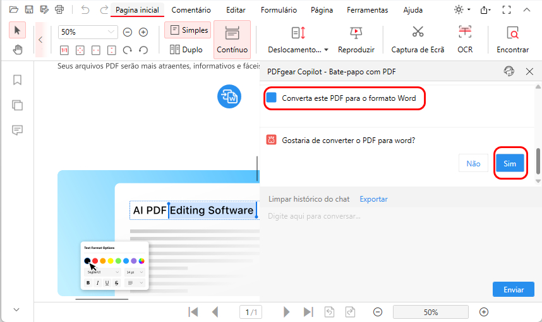
Task: Collapse the ribbon with the up chevron
Action: tap(526, 9)
